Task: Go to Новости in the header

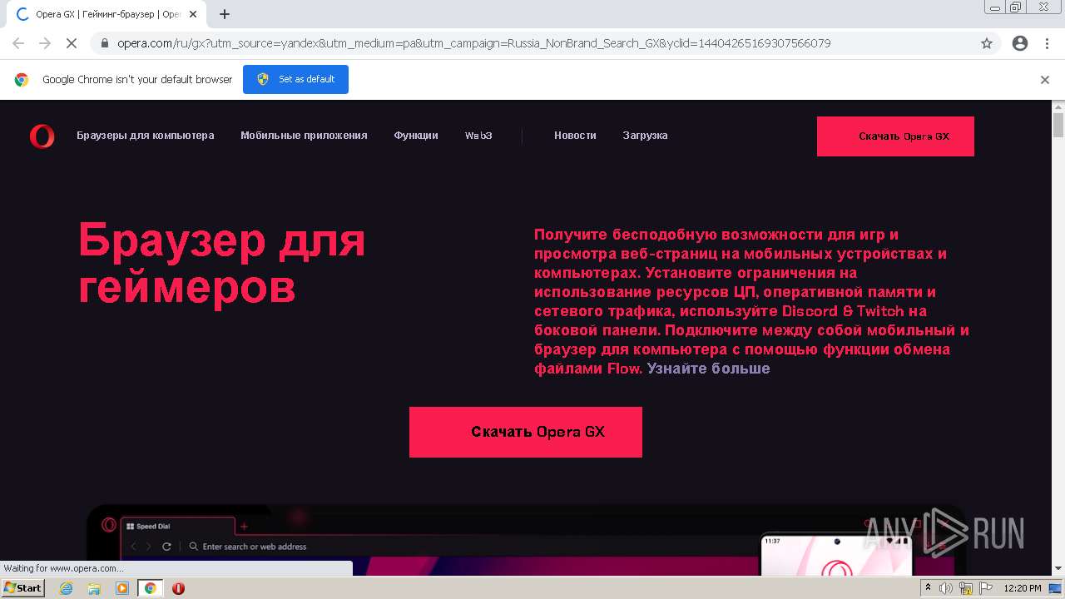Action: pyautogui.click(x=575, y=136)
